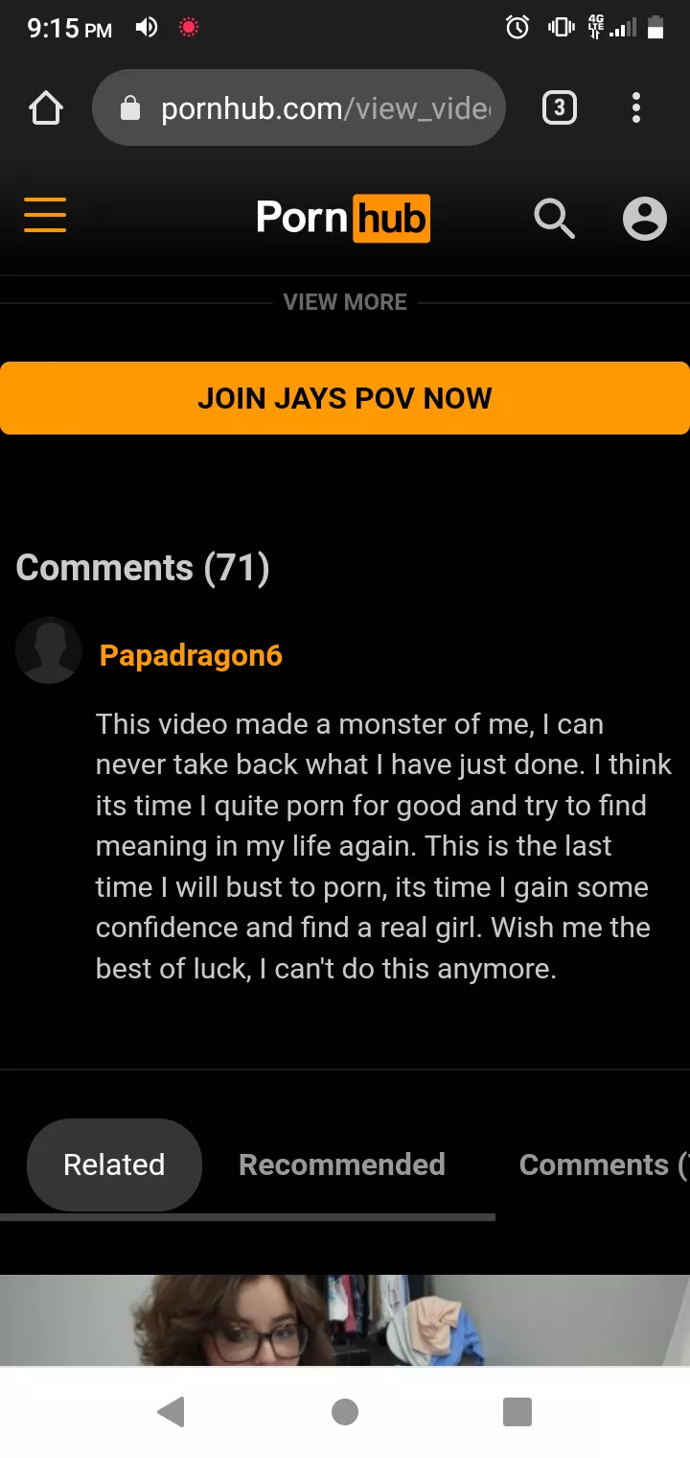Open the related video thumbnail below tabs

click(x=345, y=1320)
